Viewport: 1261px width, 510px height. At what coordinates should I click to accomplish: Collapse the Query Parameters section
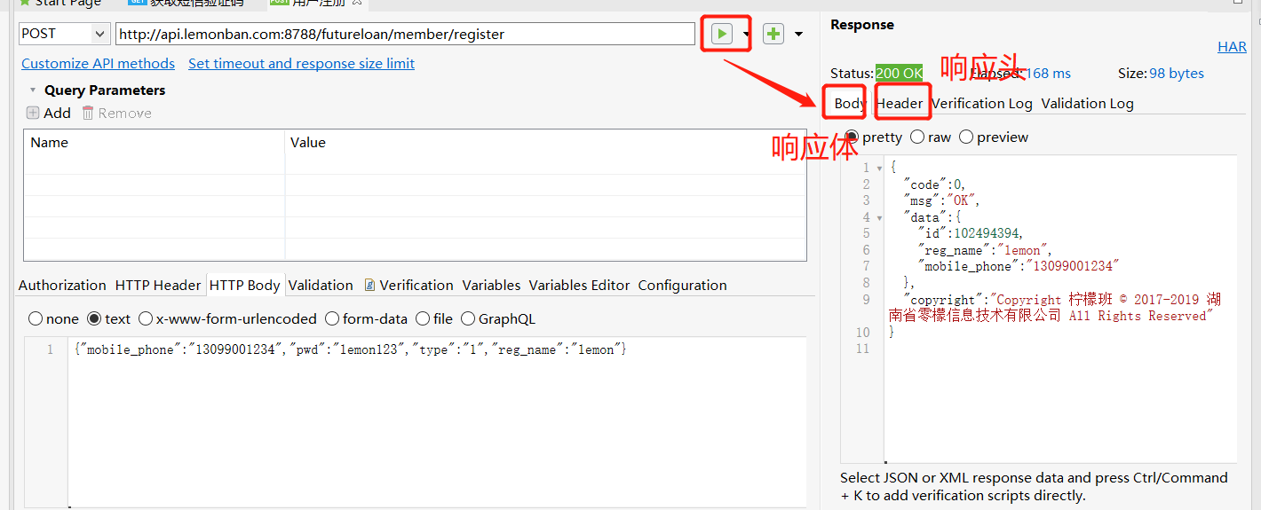pos(33,90)
